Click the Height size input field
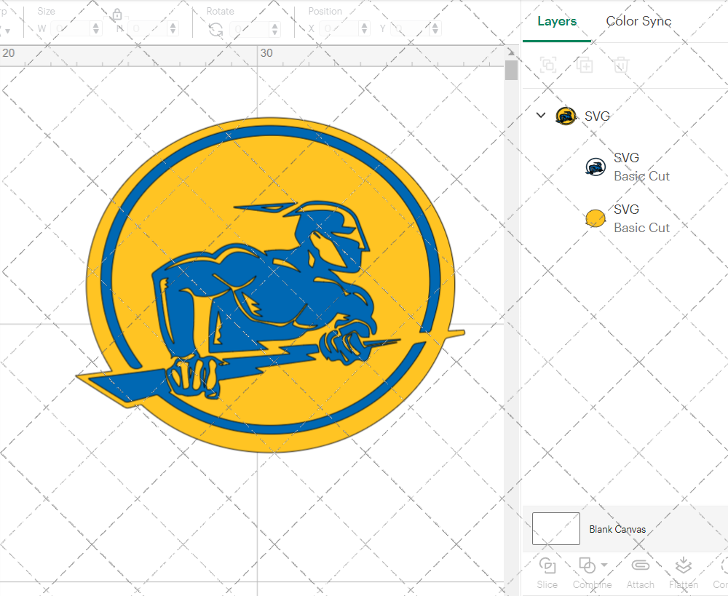This screenshot has height=596, width=728. pos(148,29)
